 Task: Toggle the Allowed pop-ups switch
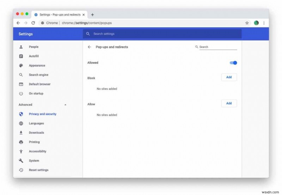click(233, 63)
